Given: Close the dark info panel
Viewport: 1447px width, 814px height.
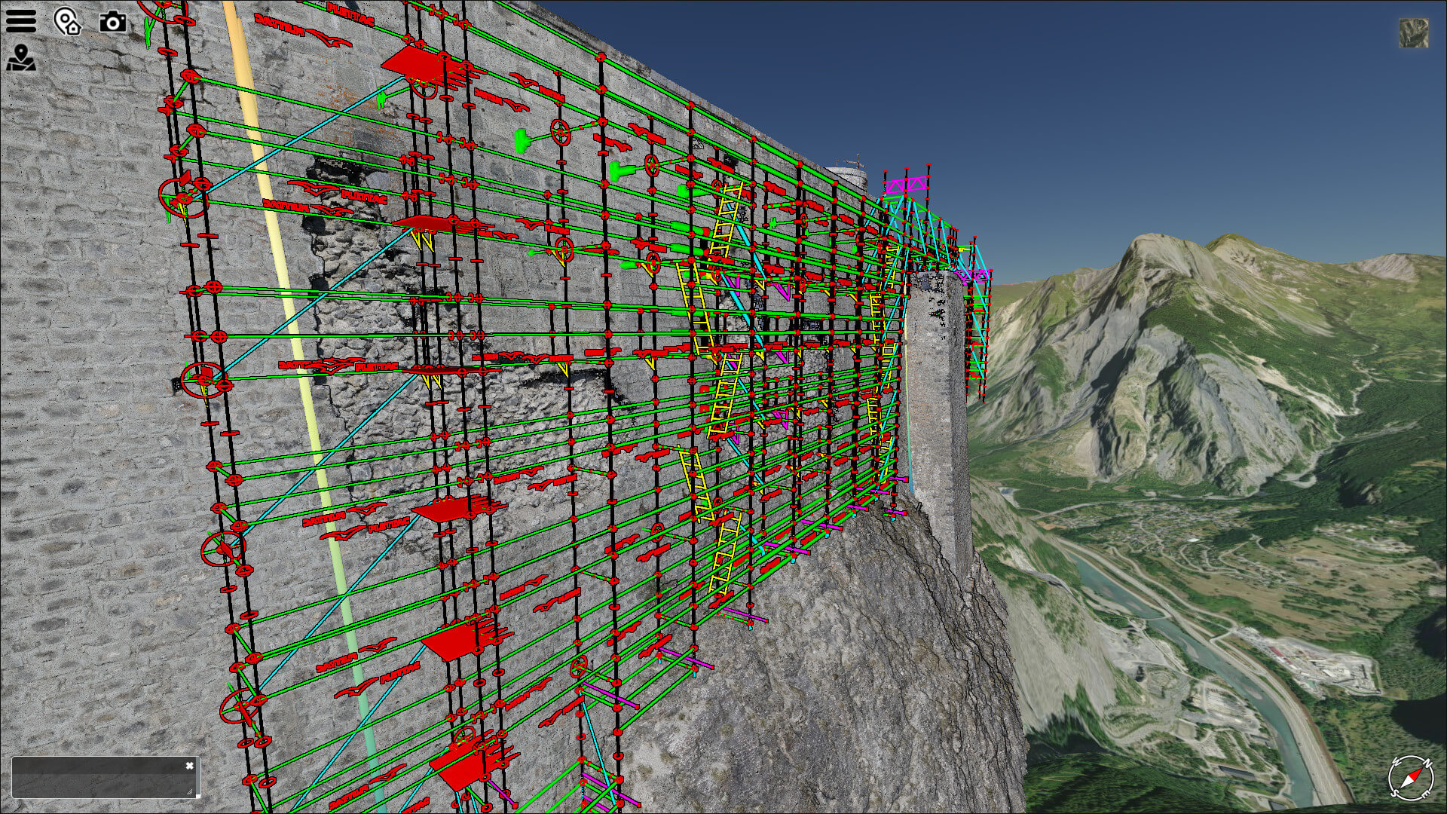Looking at the screenshot, I should (x=189, y=766).
